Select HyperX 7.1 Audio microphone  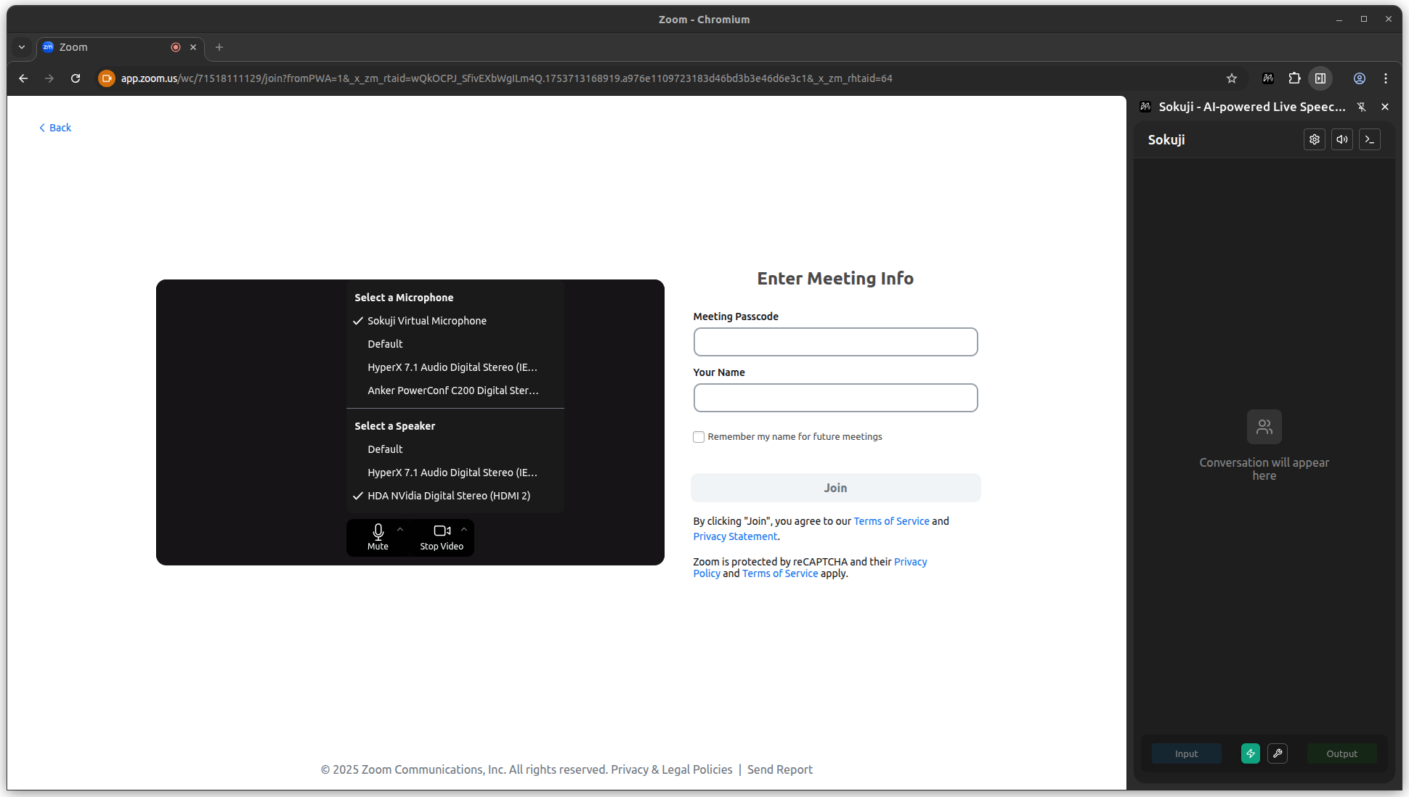tap(455, 367)
